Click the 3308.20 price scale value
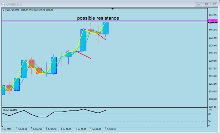220x133 pixels. (213, 99)
